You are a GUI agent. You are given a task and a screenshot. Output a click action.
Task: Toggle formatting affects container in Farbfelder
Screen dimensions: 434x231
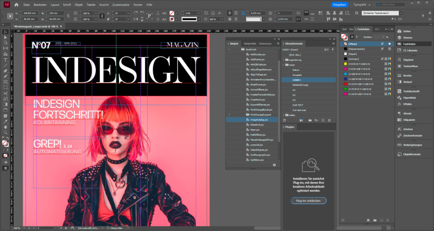(352, 37)
